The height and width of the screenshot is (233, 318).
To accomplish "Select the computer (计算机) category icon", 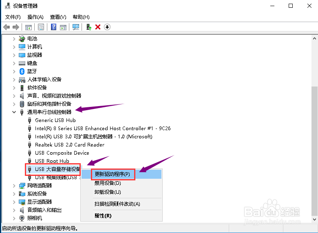I will coord(22,47).
